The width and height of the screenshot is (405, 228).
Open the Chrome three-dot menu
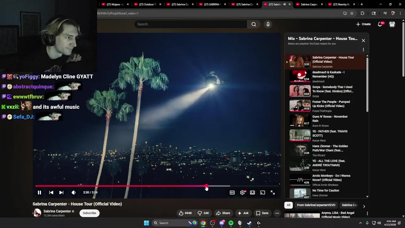pos(400,13)
